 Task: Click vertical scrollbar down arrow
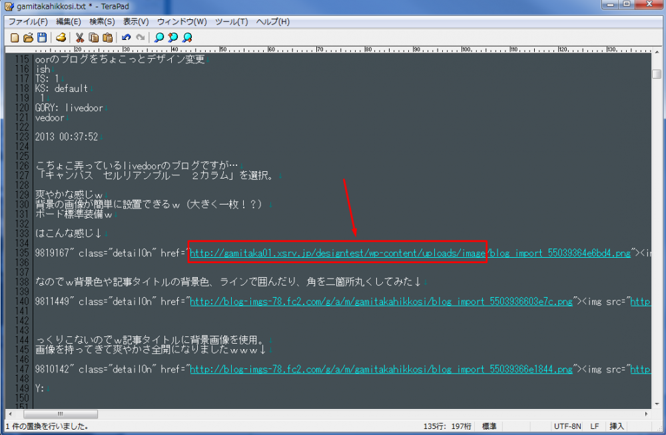point(657,404)
